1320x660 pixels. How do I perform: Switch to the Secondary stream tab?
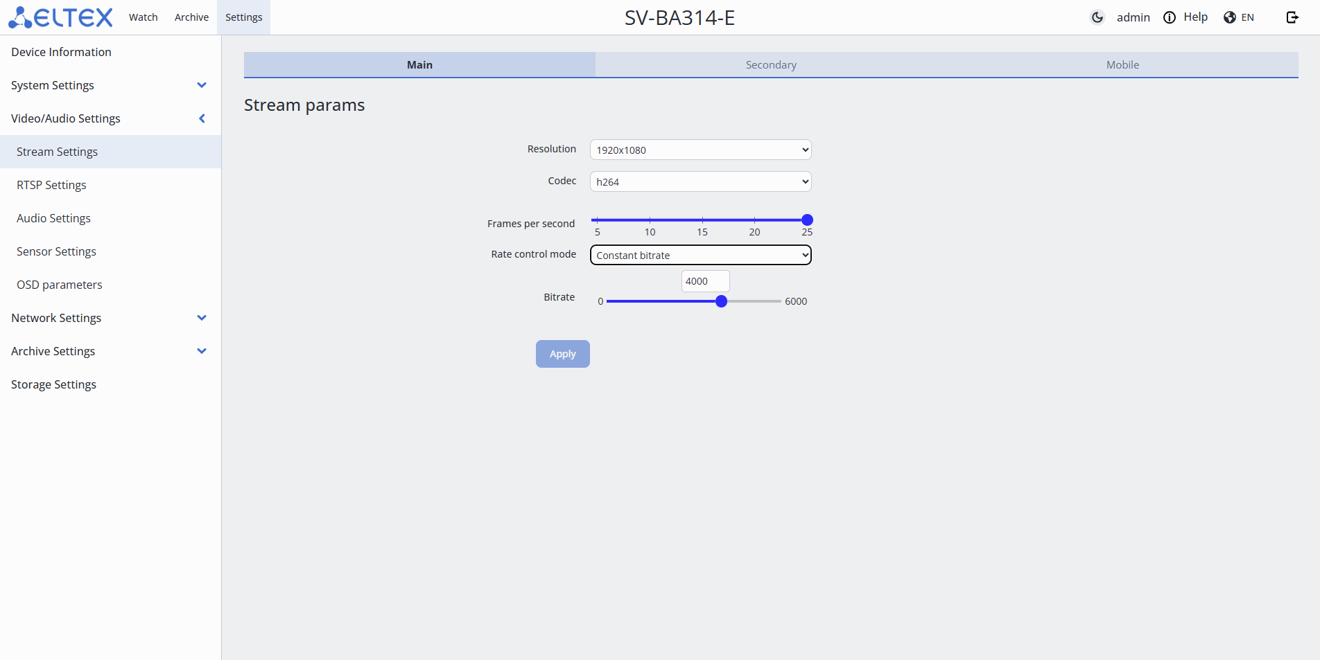pyautogui.click(x=771, y=64)
